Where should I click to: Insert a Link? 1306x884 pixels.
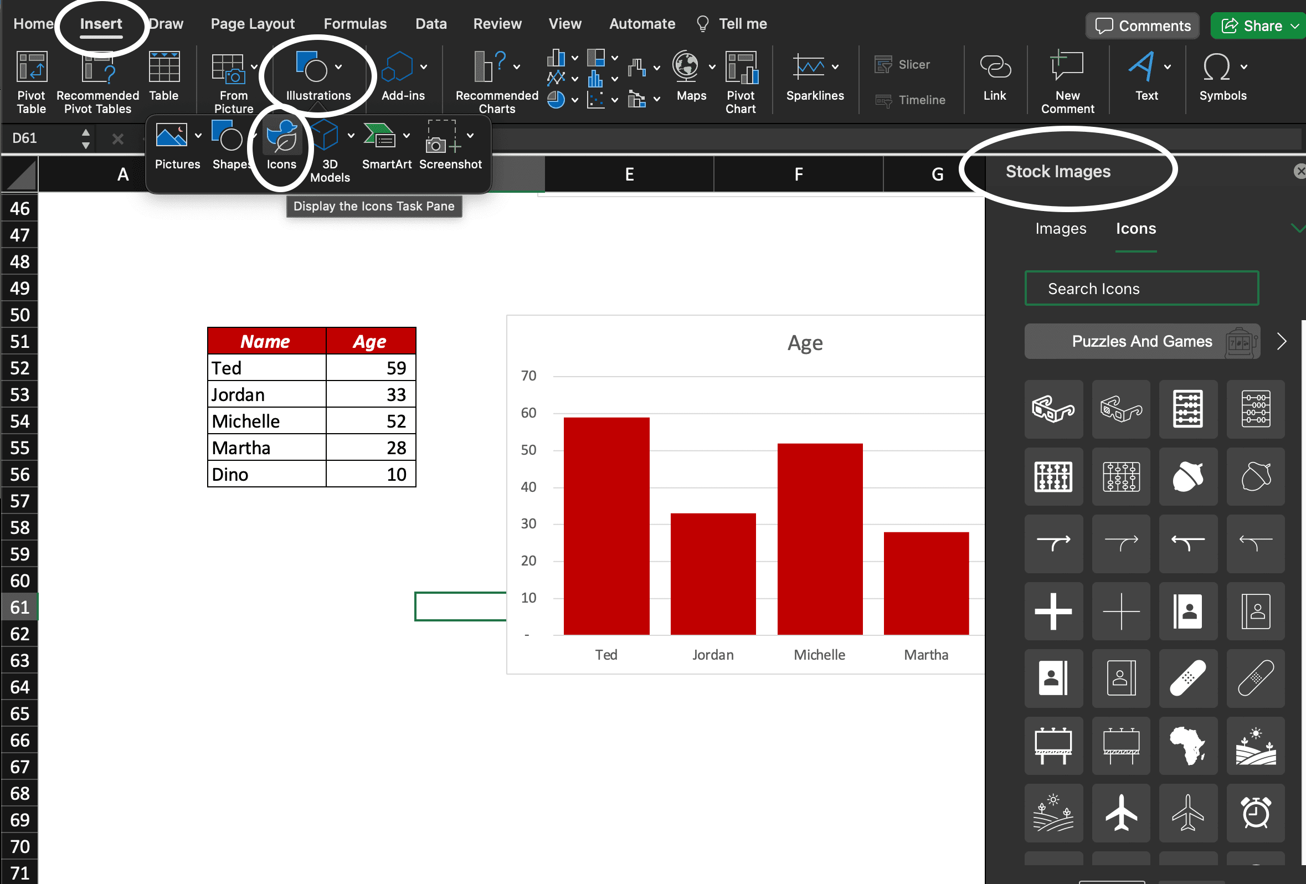994,79
